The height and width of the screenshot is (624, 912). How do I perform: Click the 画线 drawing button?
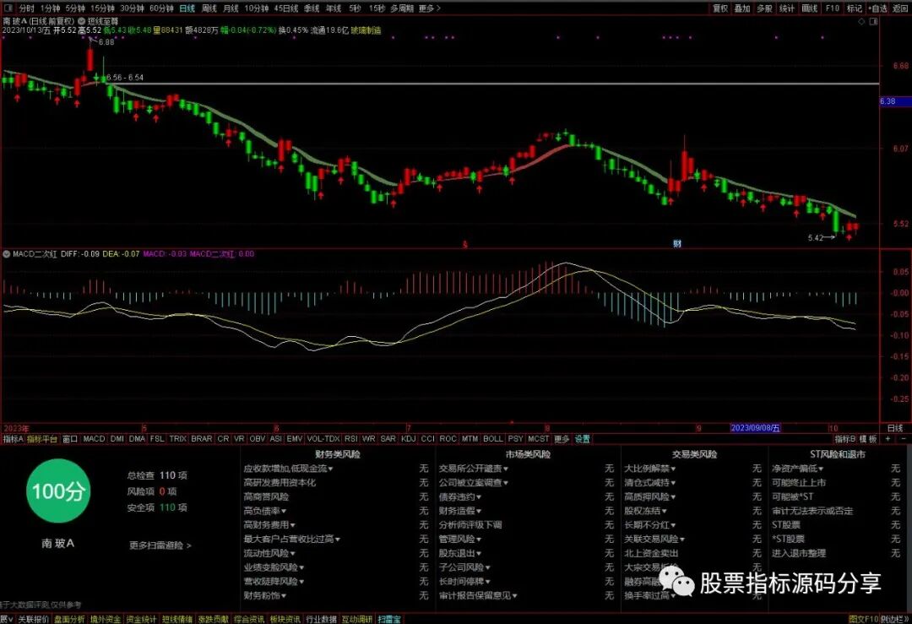point(810,8)
